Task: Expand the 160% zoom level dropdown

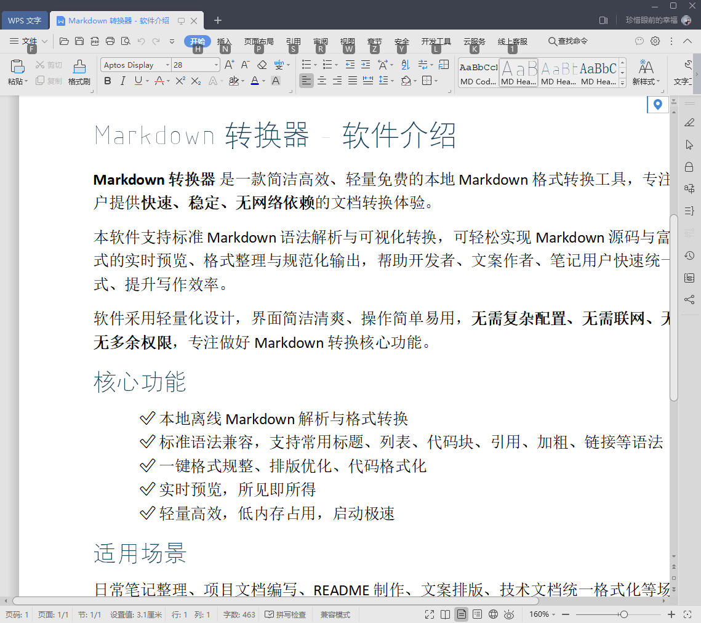Action: click(542, 614)
